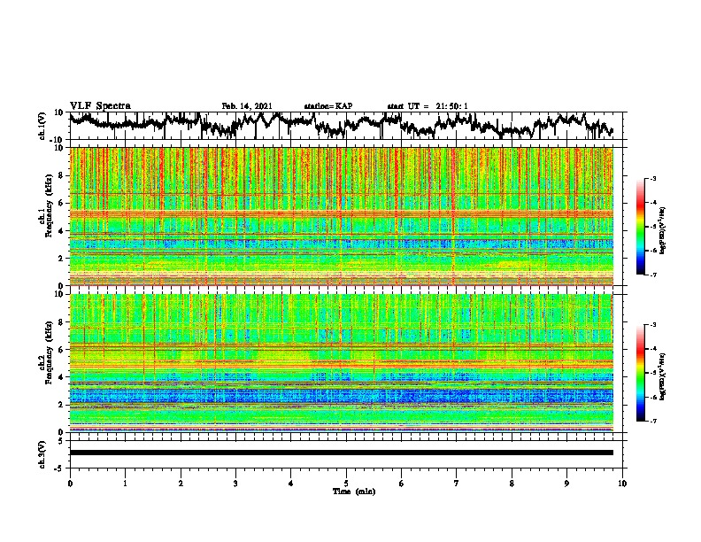Click the 'Time (min)' axis label
The image size is (701, 542).
click(x=354, y=492)
